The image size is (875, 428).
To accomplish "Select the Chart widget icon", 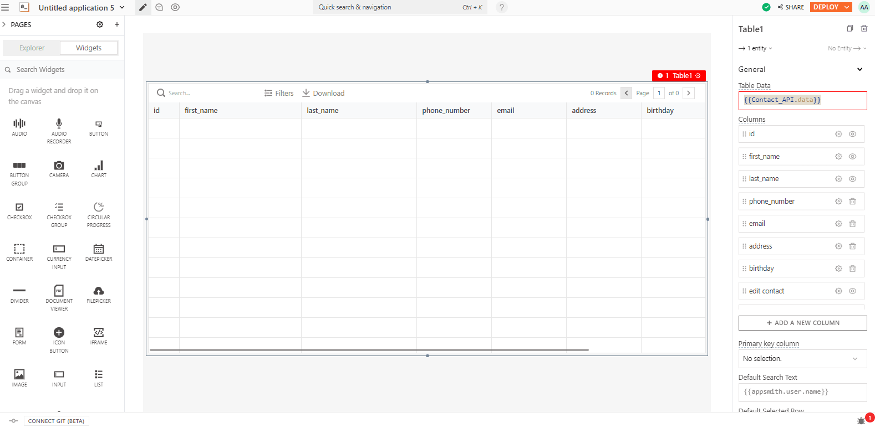I will point(99,166).
